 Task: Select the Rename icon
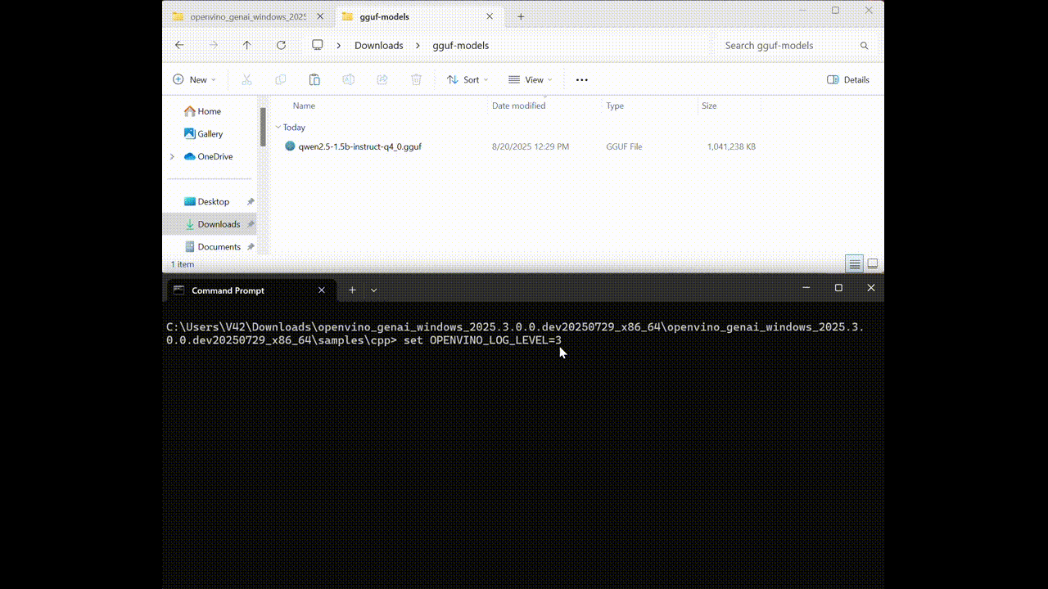point(348,79)
